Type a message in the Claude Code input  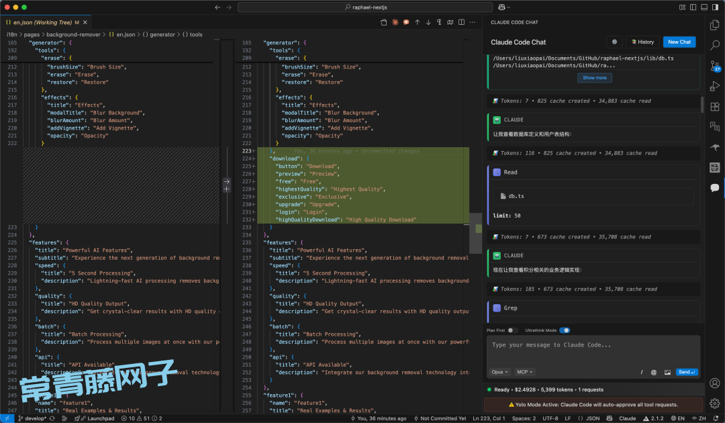[593, 351]
